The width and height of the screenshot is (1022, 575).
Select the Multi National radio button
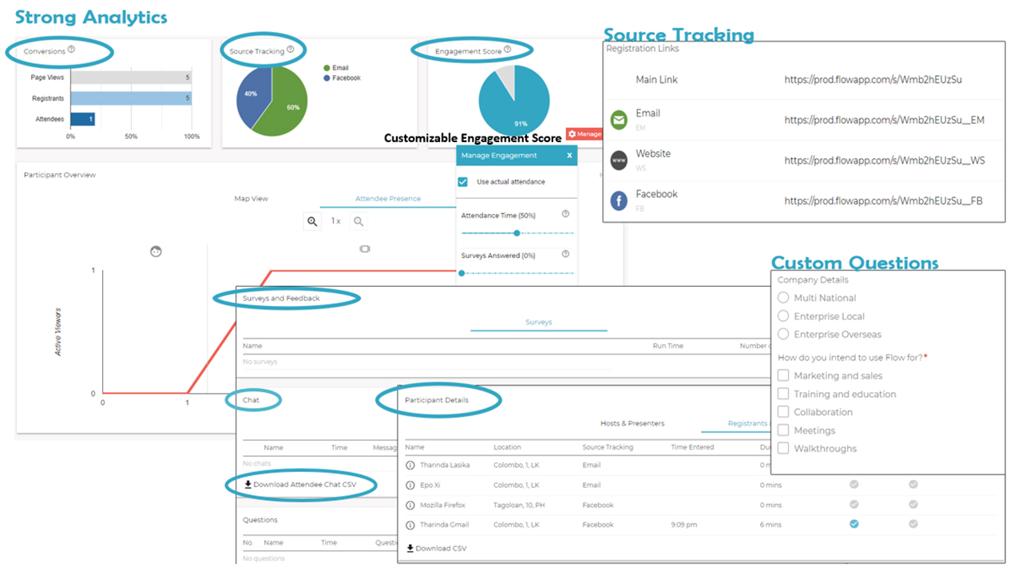pyautogui.click(x=784, y=298)
